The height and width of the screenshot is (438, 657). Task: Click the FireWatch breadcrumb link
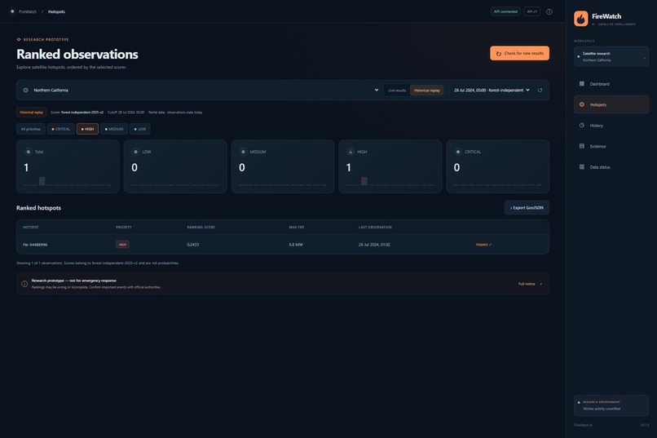28,11
